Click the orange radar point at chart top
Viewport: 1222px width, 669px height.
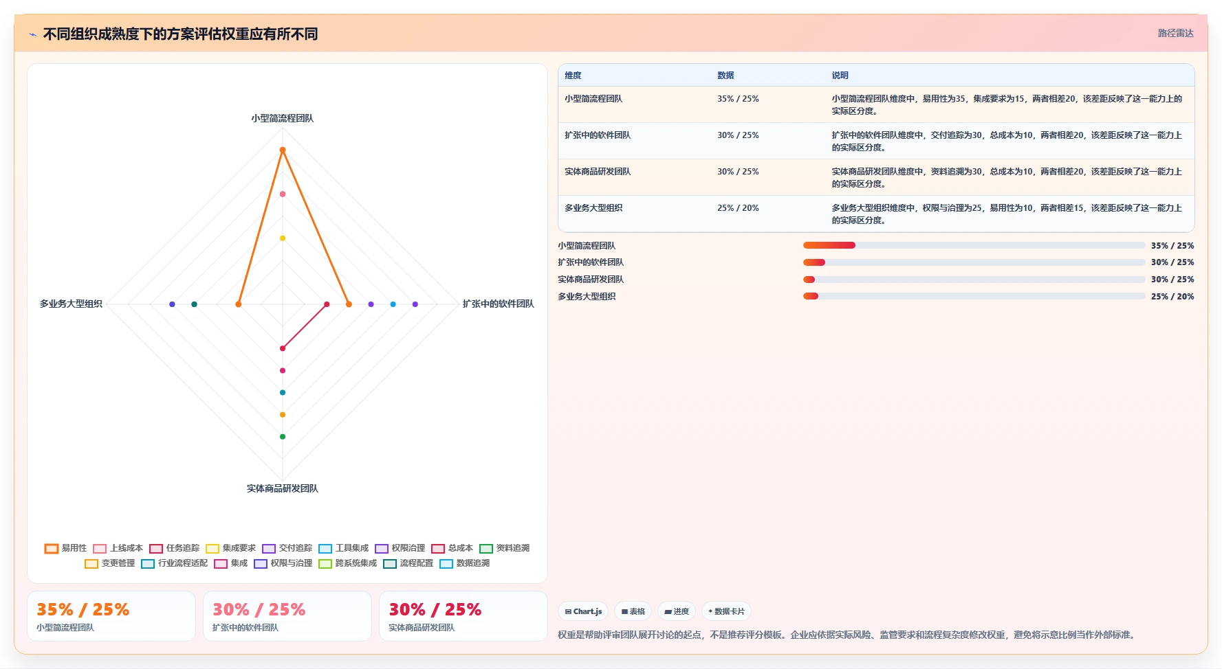[x=283, y=150]
